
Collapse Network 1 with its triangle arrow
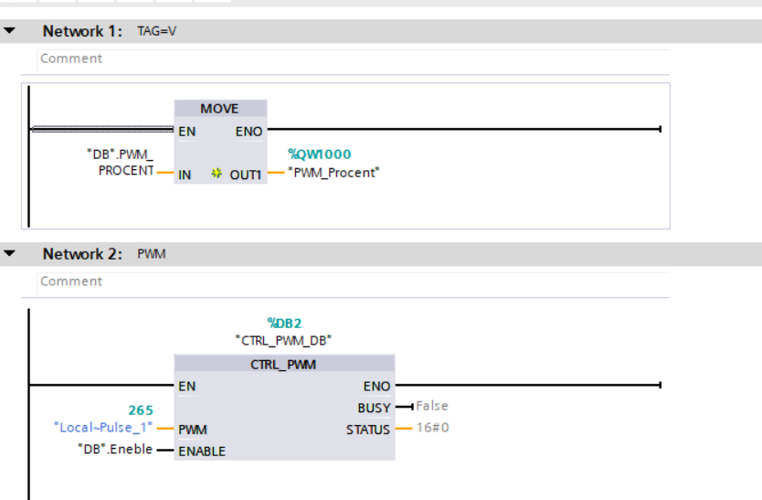pos(10,31)
